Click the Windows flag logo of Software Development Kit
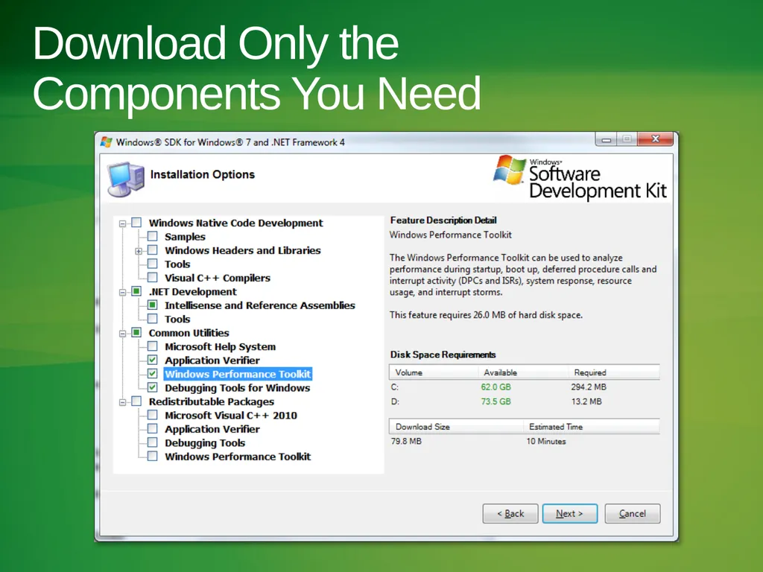The width and height of the screenshot is (763, 572). pos(509,170)
